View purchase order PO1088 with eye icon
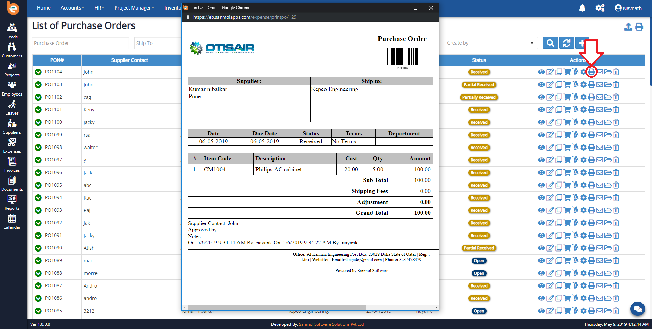Image resolution: width=652 pixels, height=329 pixels. point(541,273)
